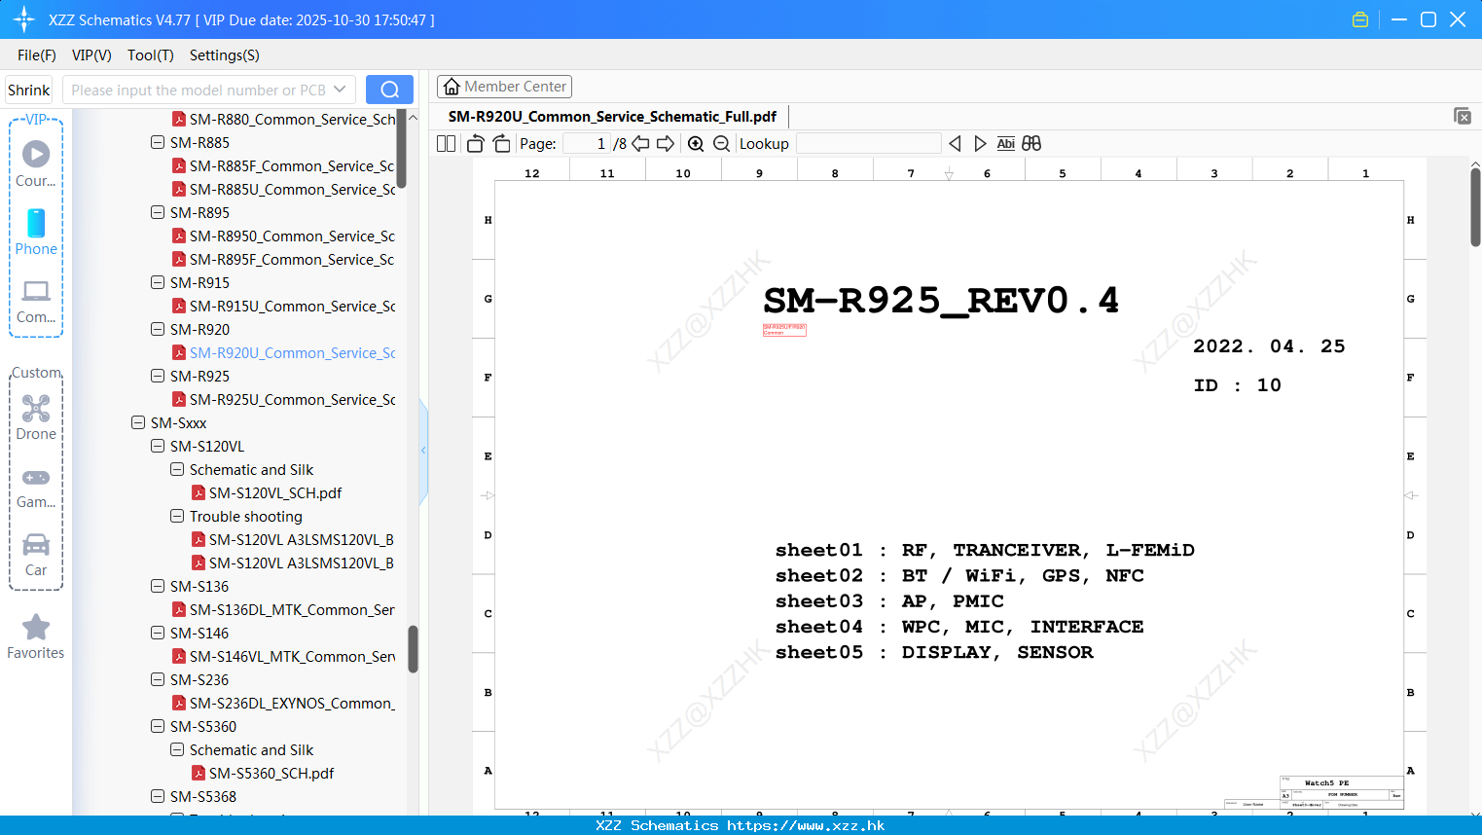Rotate page counterclockwise
The width and height of the screenshot is (1482, 835).
pyautogui.click(x=476, y=144)
